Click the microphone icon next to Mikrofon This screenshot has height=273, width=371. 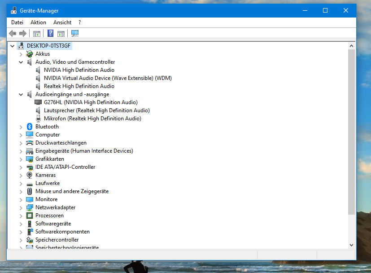(x=38, y=119)
